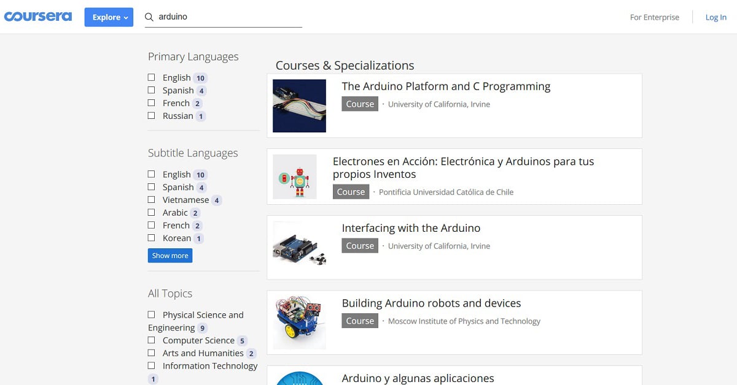Check Spanish under Primary Languages
This screenshot has height=385, width=737.
151,90
